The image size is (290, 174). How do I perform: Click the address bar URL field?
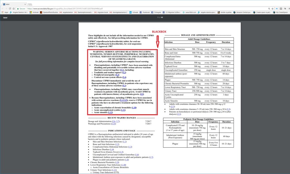point(129,8)
